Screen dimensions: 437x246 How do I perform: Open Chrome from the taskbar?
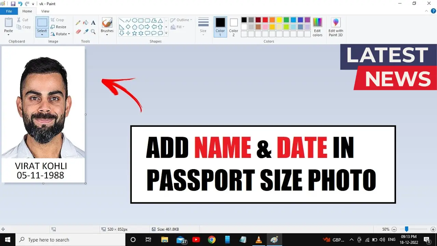212,240
